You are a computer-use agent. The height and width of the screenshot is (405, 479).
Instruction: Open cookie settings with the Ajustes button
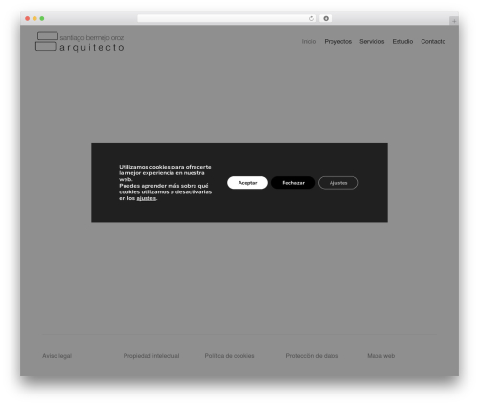338,183
